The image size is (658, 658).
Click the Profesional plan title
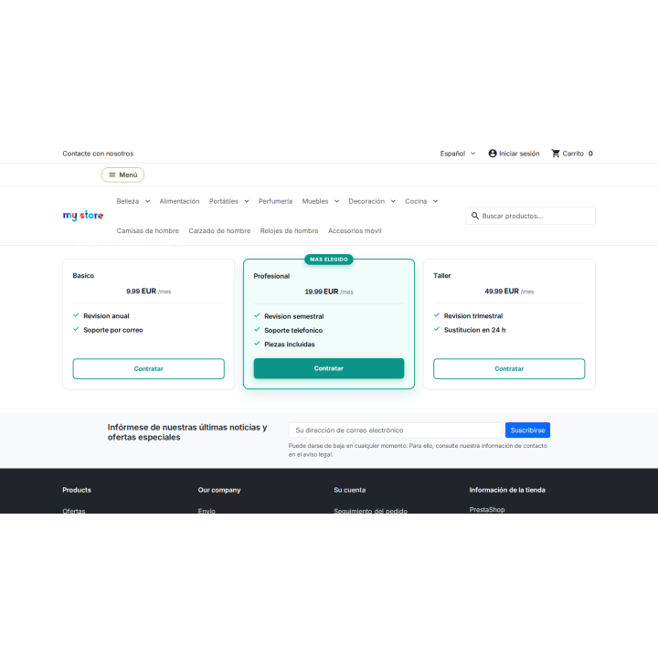tap(271, 276)
